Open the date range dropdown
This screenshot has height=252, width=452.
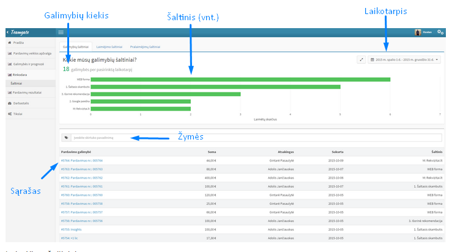pyautogui.click(x=404, y=60)
